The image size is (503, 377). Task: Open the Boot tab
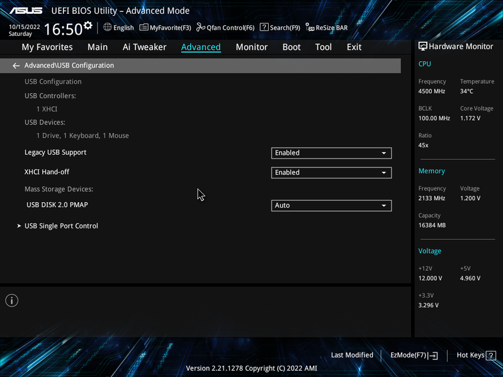(x=291, y=47)
